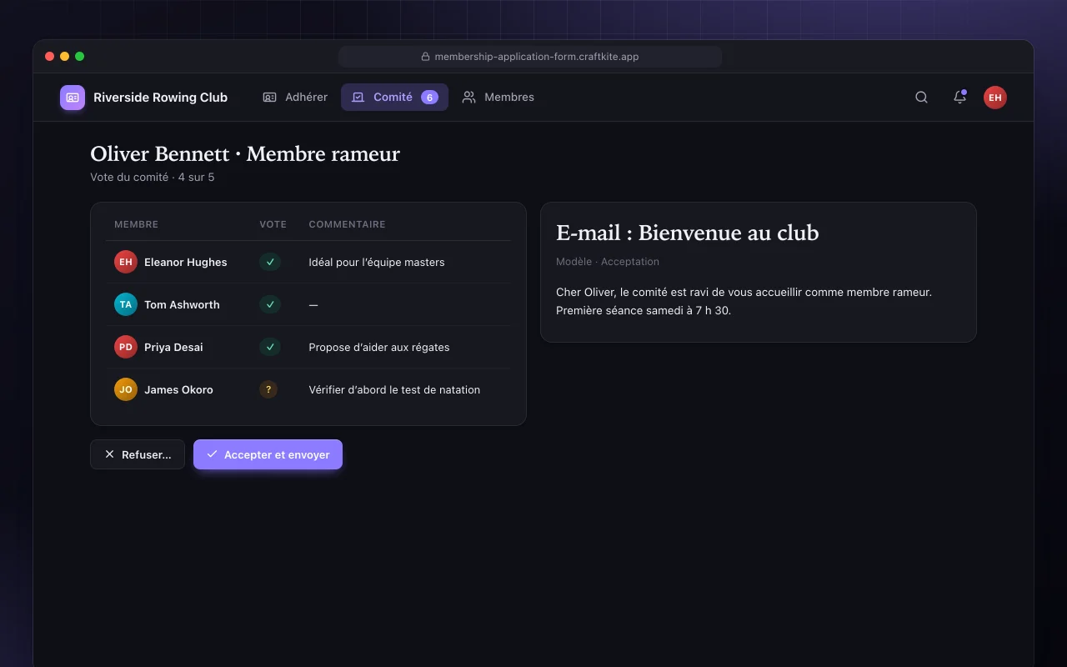Click the lock icon in address bar

click(425, 57)
